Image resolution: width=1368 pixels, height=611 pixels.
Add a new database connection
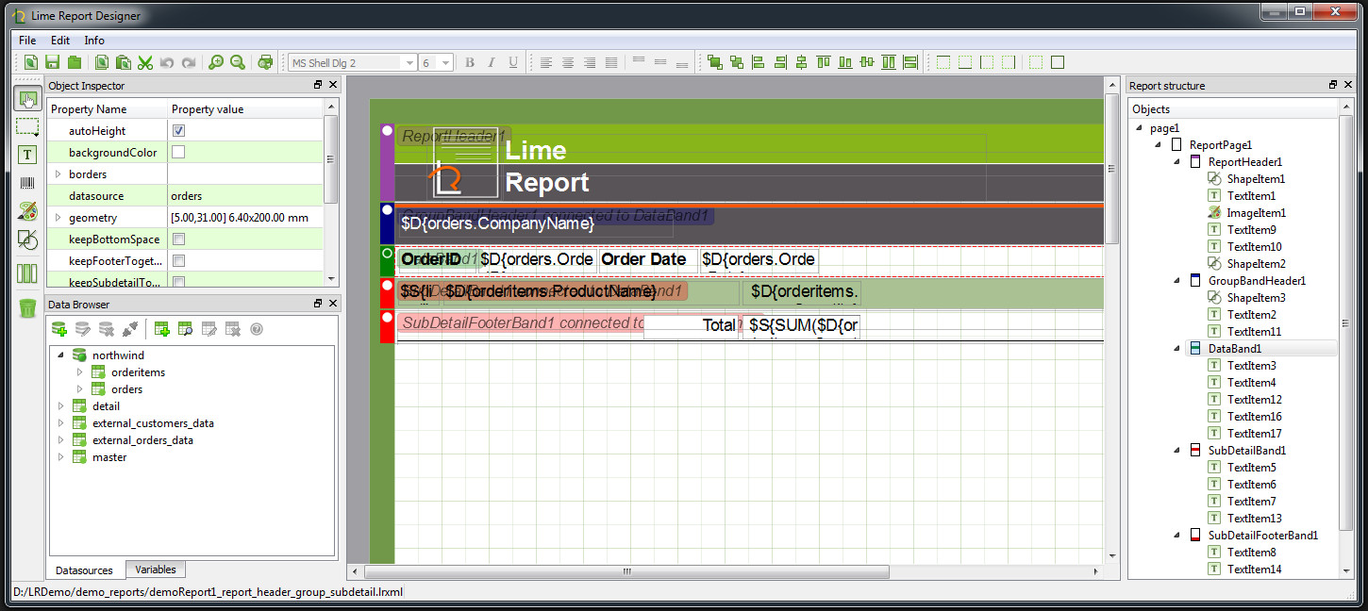click(59, 329)
